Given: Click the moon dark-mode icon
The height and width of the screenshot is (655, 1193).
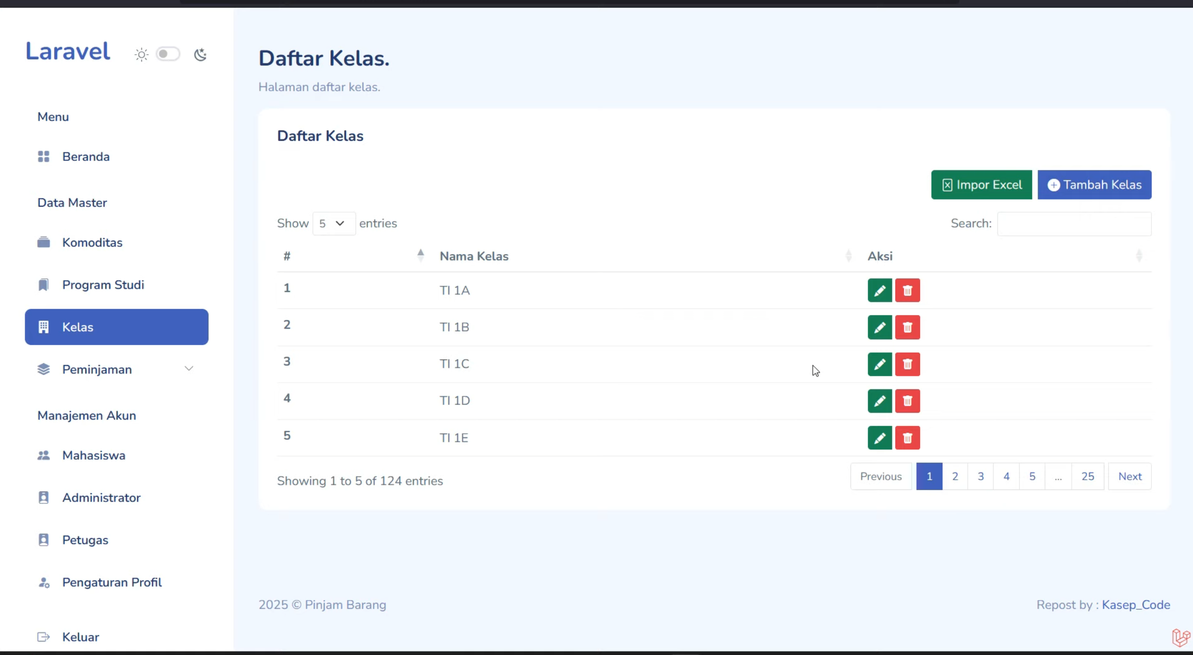Looking at the screenshot, I should [200, 55].
